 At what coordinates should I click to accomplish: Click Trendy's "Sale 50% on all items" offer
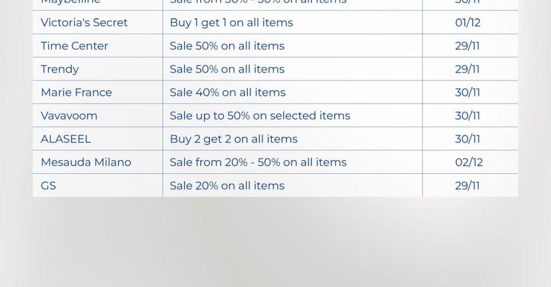click(x=227, y=69)
